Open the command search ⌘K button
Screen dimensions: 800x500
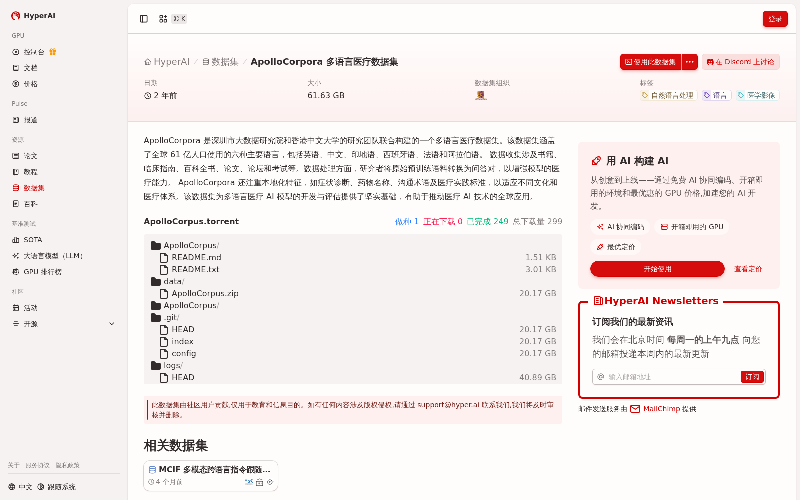[172, 19]
